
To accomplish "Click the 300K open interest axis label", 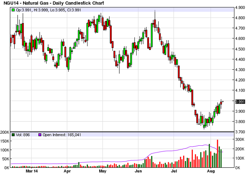I will tap(239, 140).
